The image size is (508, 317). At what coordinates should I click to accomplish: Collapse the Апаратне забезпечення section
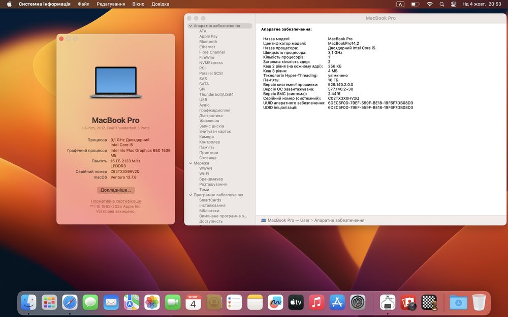click(x=190, y=26)
